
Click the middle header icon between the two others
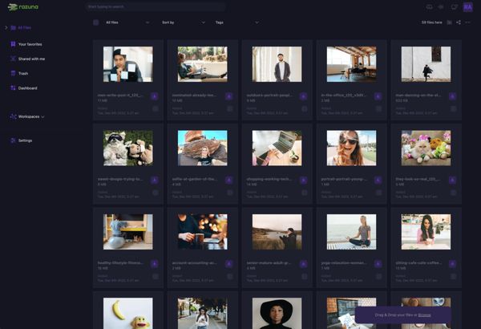pos(441,6)
